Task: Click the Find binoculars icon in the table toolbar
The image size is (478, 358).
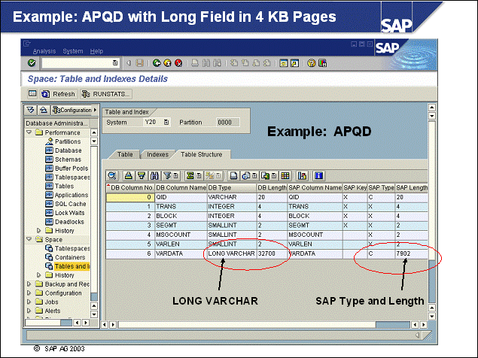Action: coord(154,175)
